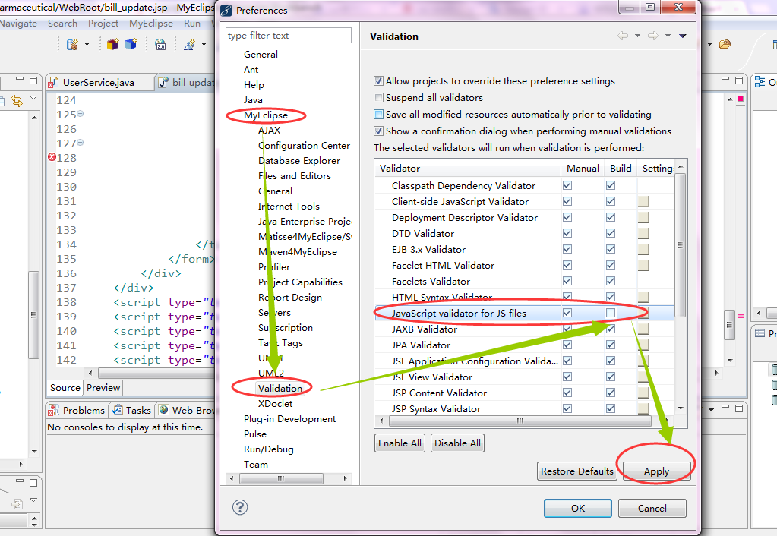The image size is (777, 536).
Task: Select Validation in the preferences tree
Action: (280, 389)
